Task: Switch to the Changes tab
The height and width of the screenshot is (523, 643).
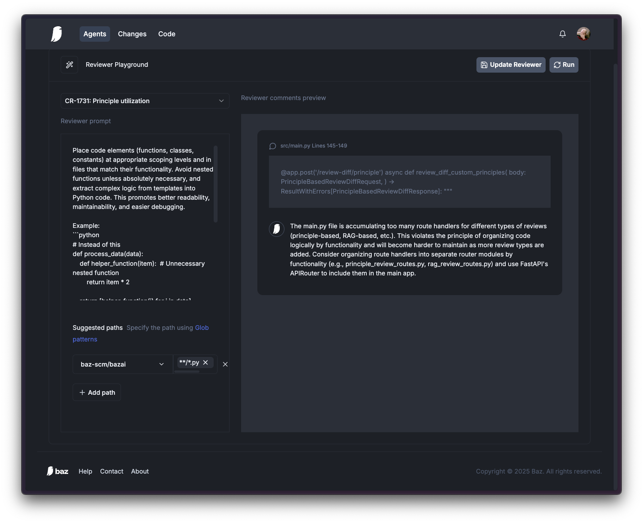Action: pos(132,34)
